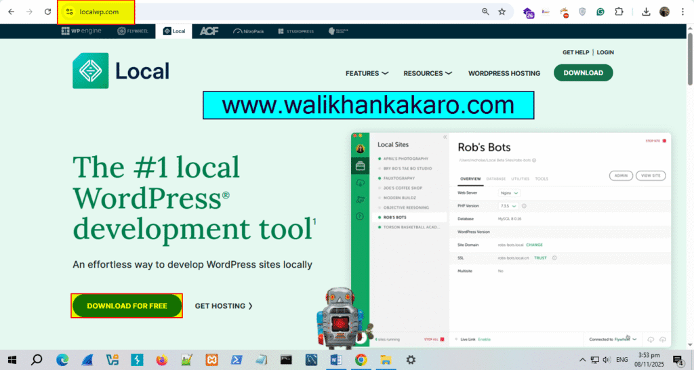Click the Local app screenshot image
The width and height of the screenshot is (694, 370).
point(511,239)
